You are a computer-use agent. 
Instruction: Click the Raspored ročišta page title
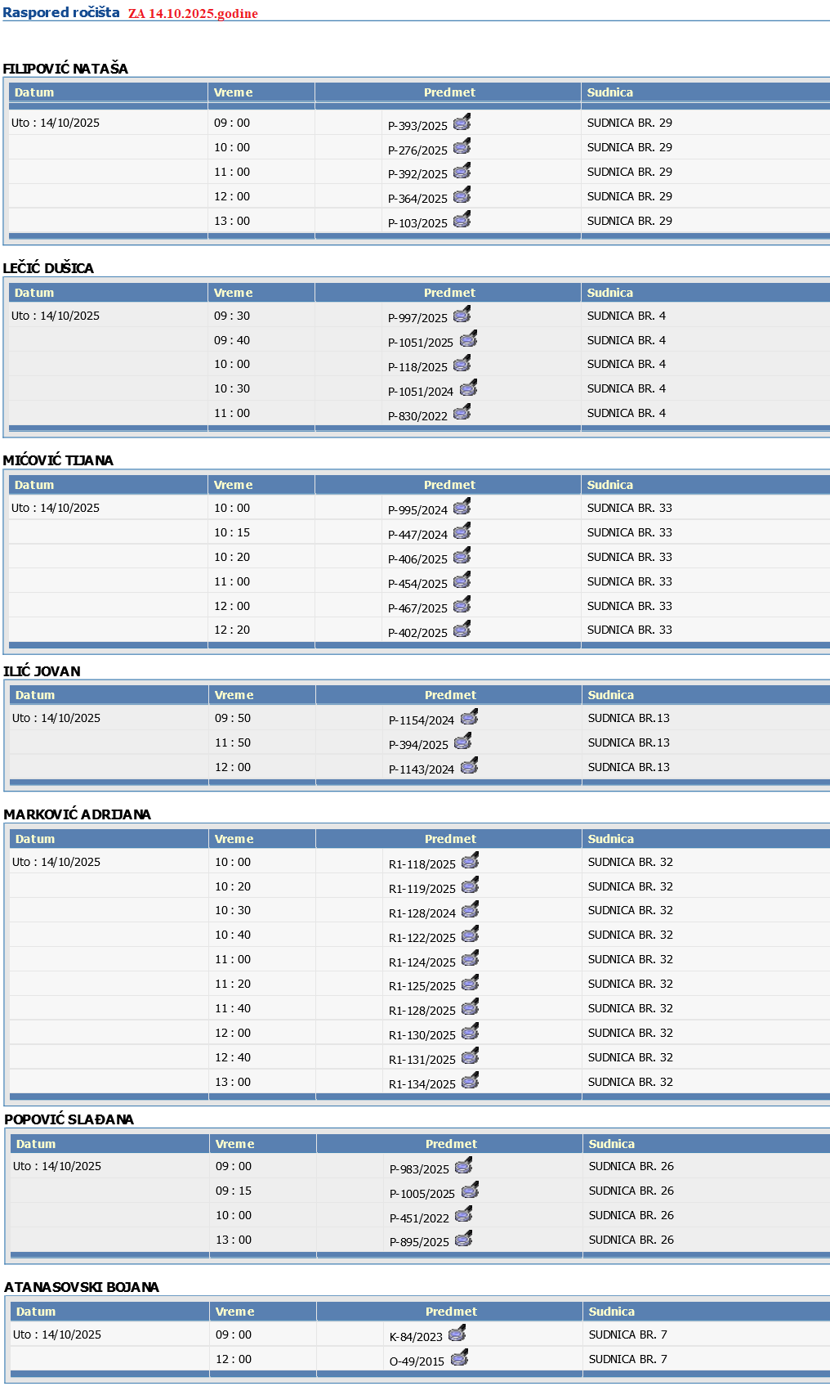point(61,13)
